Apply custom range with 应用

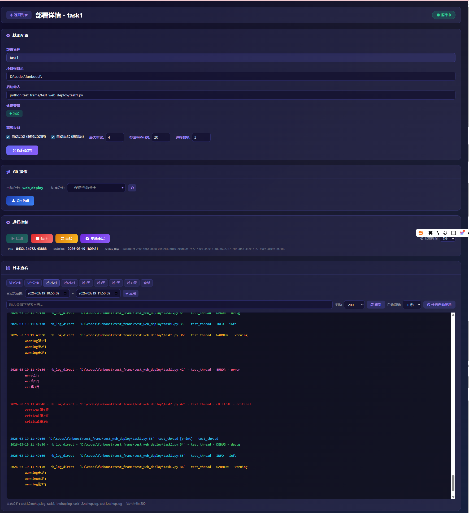[x=131, y=293]
